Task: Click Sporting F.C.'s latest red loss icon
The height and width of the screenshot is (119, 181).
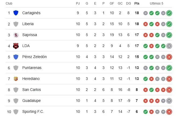Action: (169, 112)
